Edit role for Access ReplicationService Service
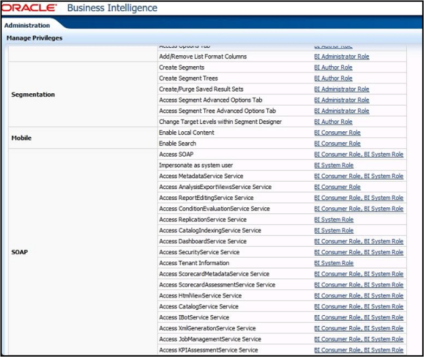 click(333, 219)
